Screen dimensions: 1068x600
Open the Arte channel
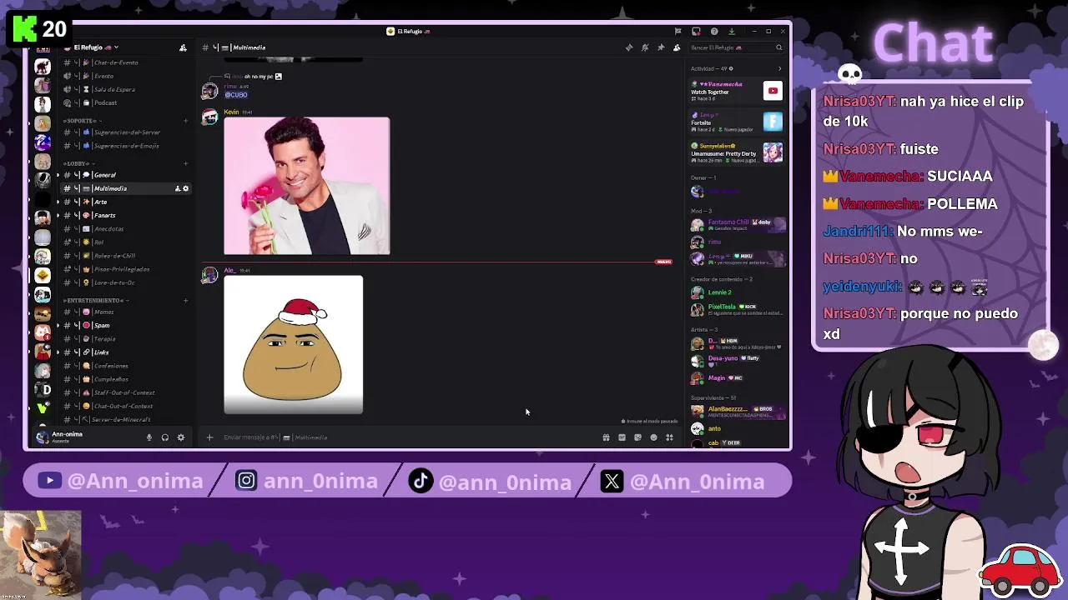coord(125,202)
